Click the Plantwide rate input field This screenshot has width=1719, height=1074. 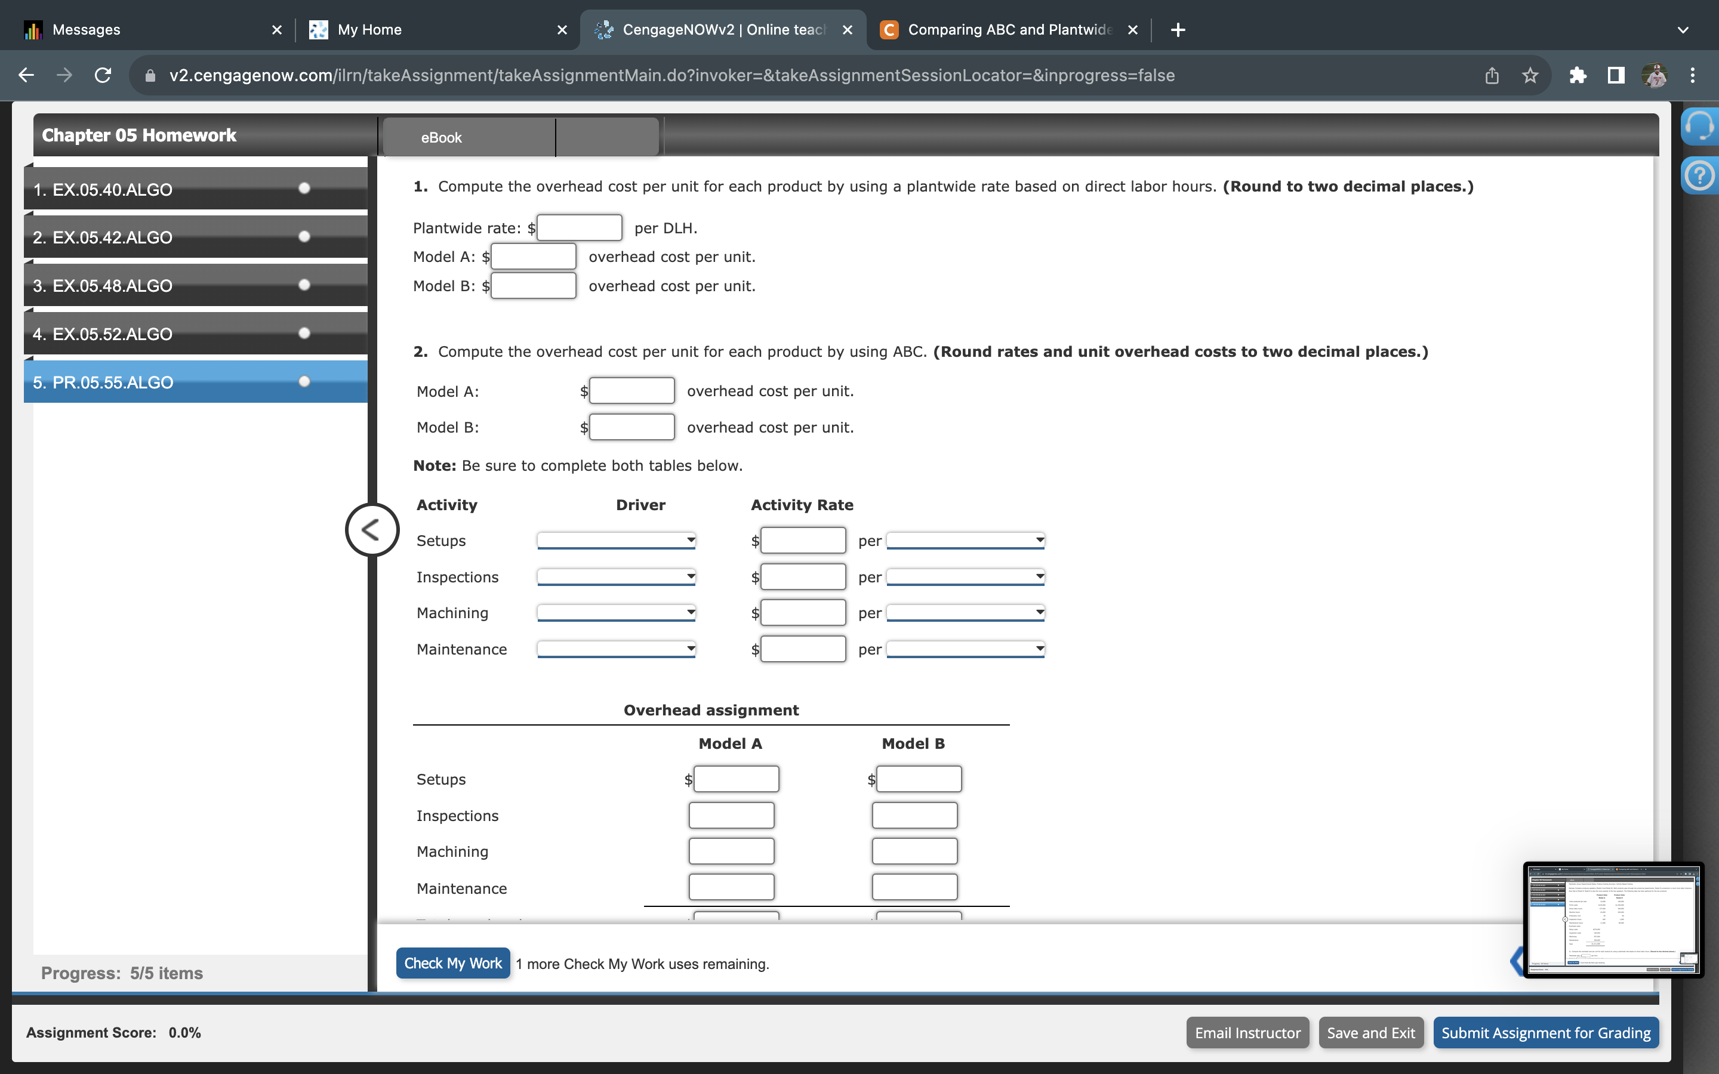(579, 228)
